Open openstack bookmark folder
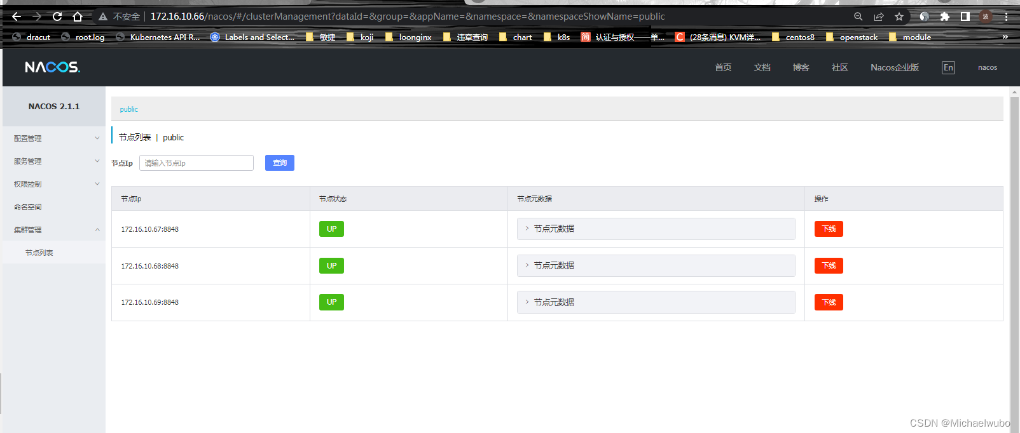 [x=852, y=37]
